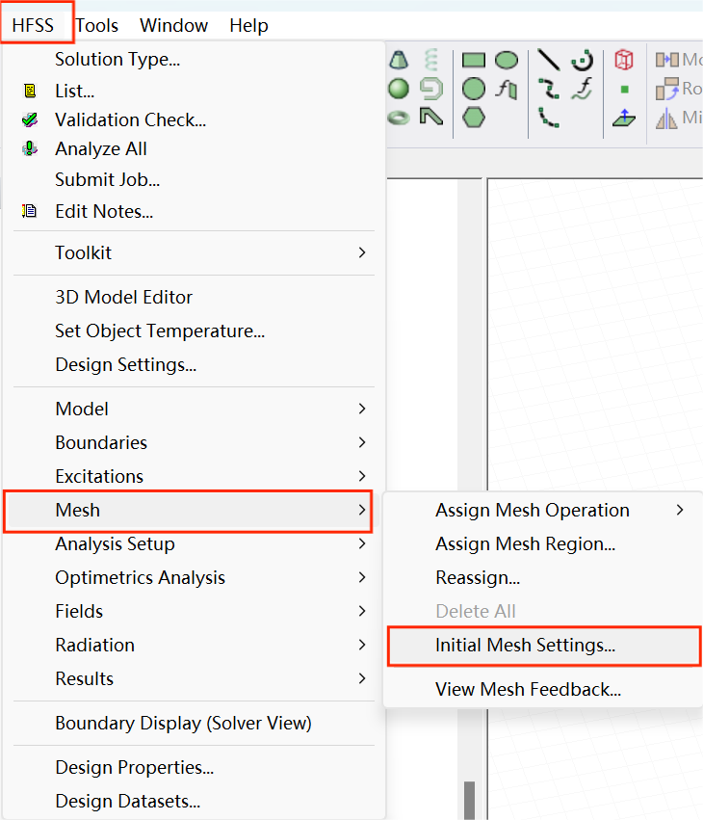Open the HFSS menu in menu bar
This screenshot has height=820, width=703.
point(33,25)
